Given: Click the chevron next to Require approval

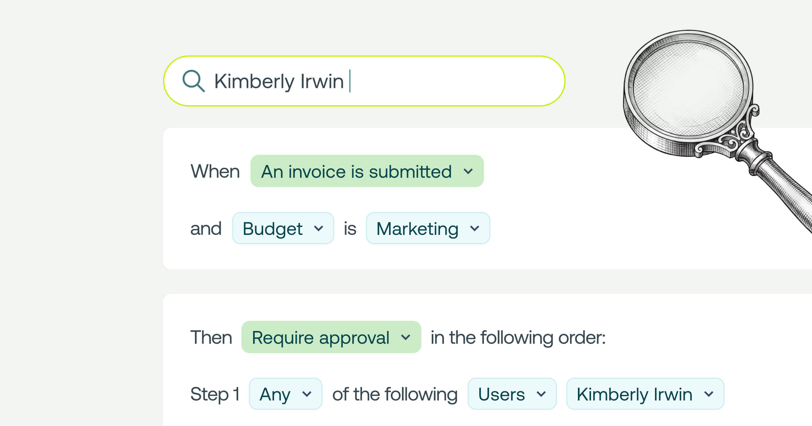Looking at the screenshot, I should [x=406, y=337].
